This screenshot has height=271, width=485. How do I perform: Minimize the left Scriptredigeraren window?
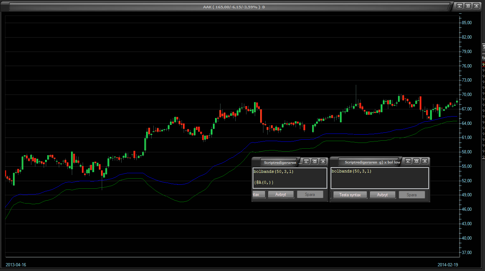[306, 161]
